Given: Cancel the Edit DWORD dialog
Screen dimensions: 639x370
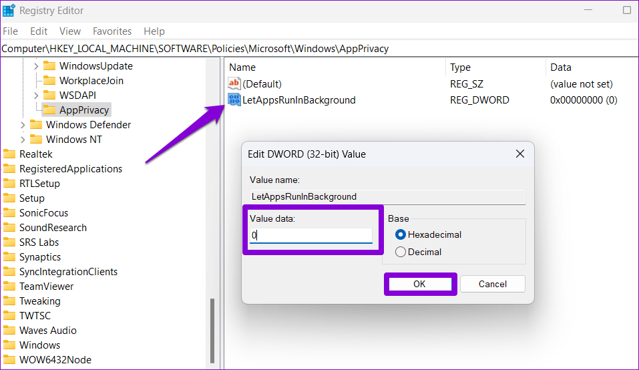Looking at the screenshot, I should coord(492,284).
